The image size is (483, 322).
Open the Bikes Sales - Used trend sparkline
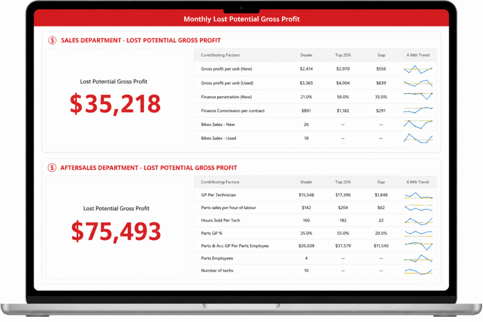coord(418,138)
